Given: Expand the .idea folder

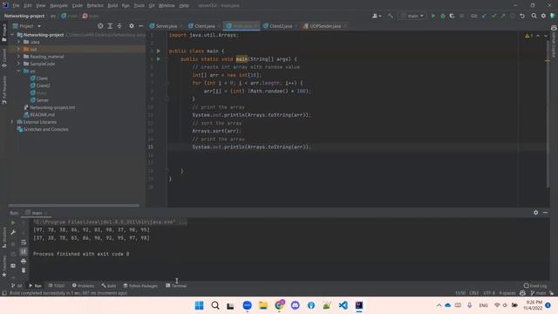Looking at the screenshot, I should [x=19, y=42].
